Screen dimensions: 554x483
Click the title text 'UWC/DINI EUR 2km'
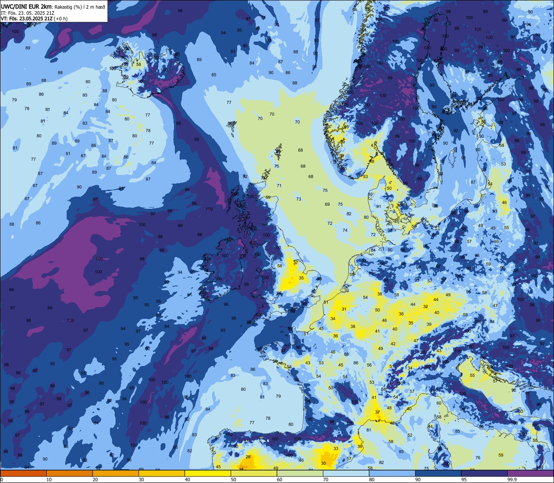tap(25, 6)
